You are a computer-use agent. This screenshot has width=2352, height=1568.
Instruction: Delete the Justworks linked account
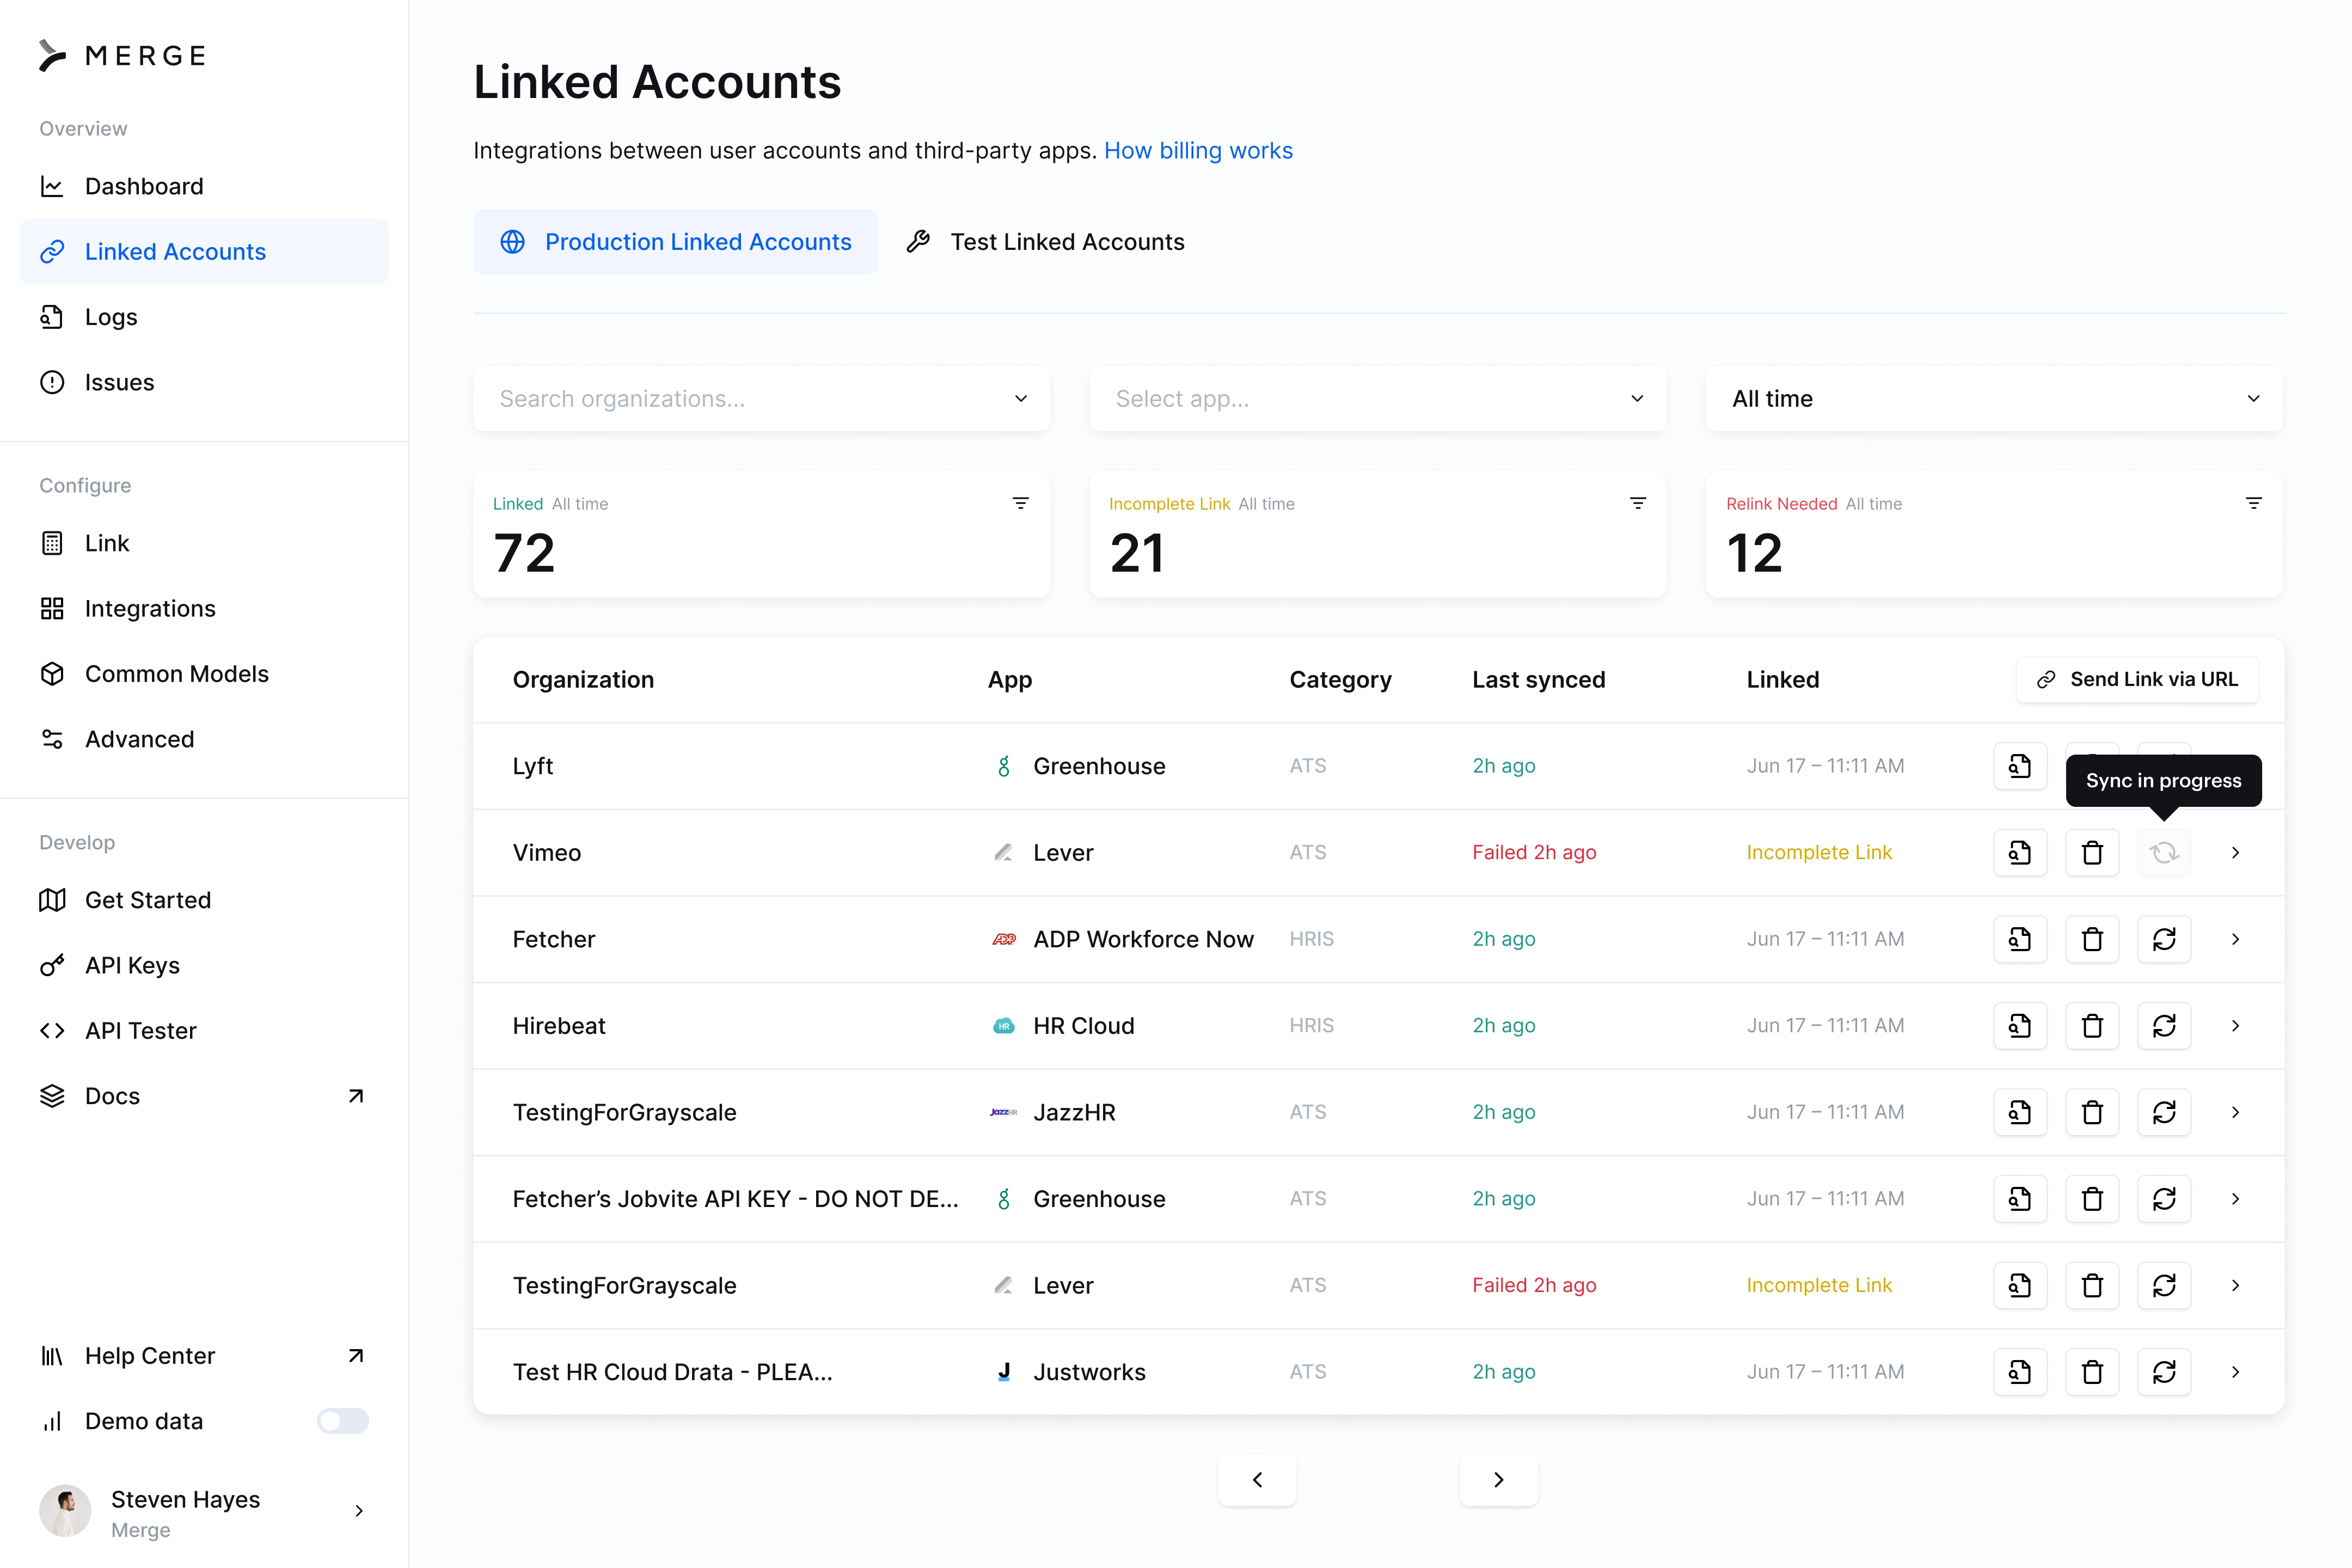(2092, 1372)
